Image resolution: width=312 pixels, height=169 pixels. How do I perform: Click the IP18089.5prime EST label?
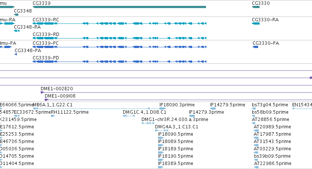(176, 142)
